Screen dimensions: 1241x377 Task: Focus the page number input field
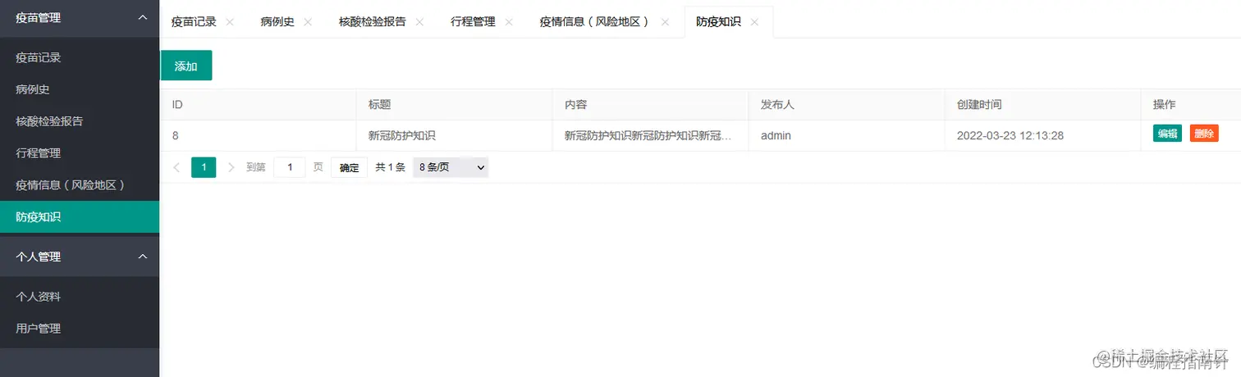coord(290,167)
